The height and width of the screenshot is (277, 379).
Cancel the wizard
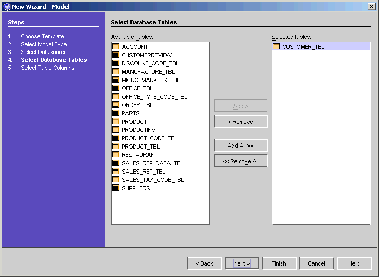click(x=317, y=263)
